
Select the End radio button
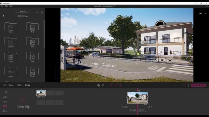point(152,107)
